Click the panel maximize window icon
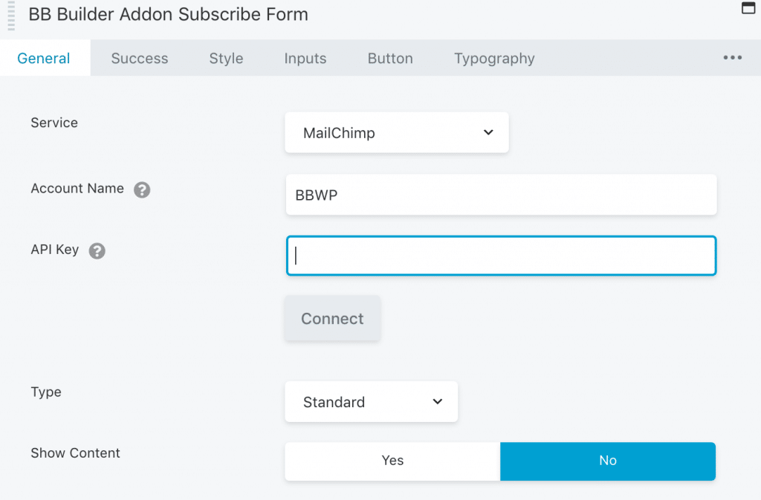This screenshot has height=500, width=761. (x=748, y=7)
